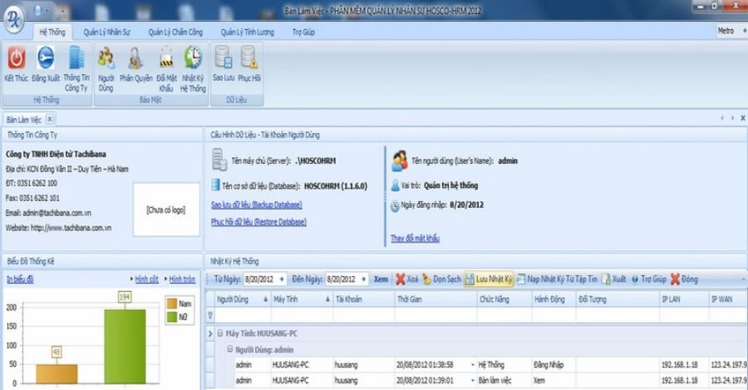
Task: Click Đổi Mật Khẩu lock icon
Action: (x=165, y=57)
